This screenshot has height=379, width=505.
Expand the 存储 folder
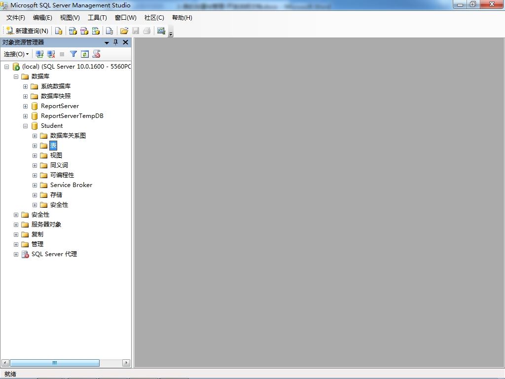(35, 195)
